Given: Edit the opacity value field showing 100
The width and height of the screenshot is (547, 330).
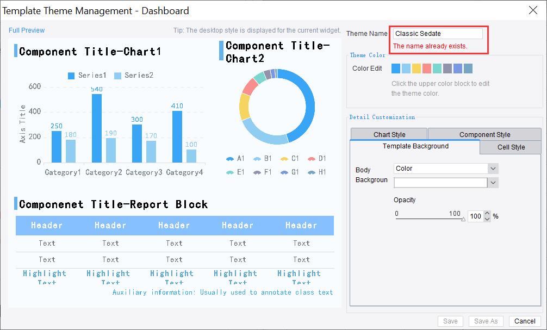Looking at the screenshot, I should point(475,216).
